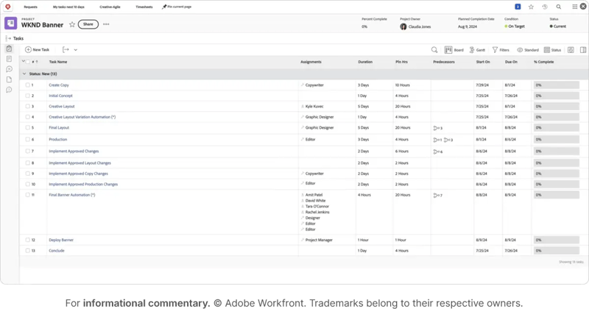Click the Due On column header
Screen dimensions: 589x309
pyautogui.click(x=511, y=62)
